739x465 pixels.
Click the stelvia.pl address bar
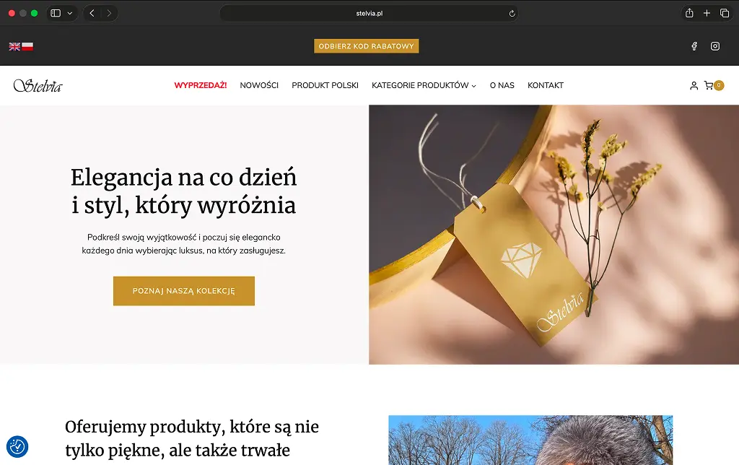369,13
